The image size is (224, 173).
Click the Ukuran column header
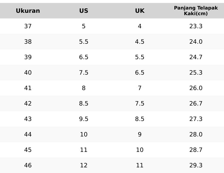[28, 11]
